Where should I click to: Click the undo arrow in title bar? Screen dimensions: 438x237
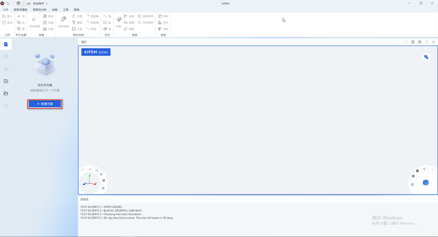click(x=8, y=4)
